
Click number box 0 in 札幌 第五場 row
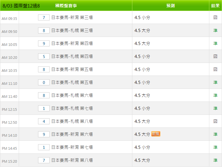44,82
